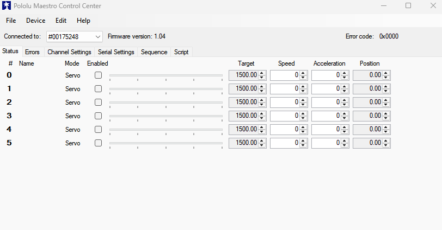Open the Help menu
Viewport: 442px width, 230px height.
click(83, 21)
